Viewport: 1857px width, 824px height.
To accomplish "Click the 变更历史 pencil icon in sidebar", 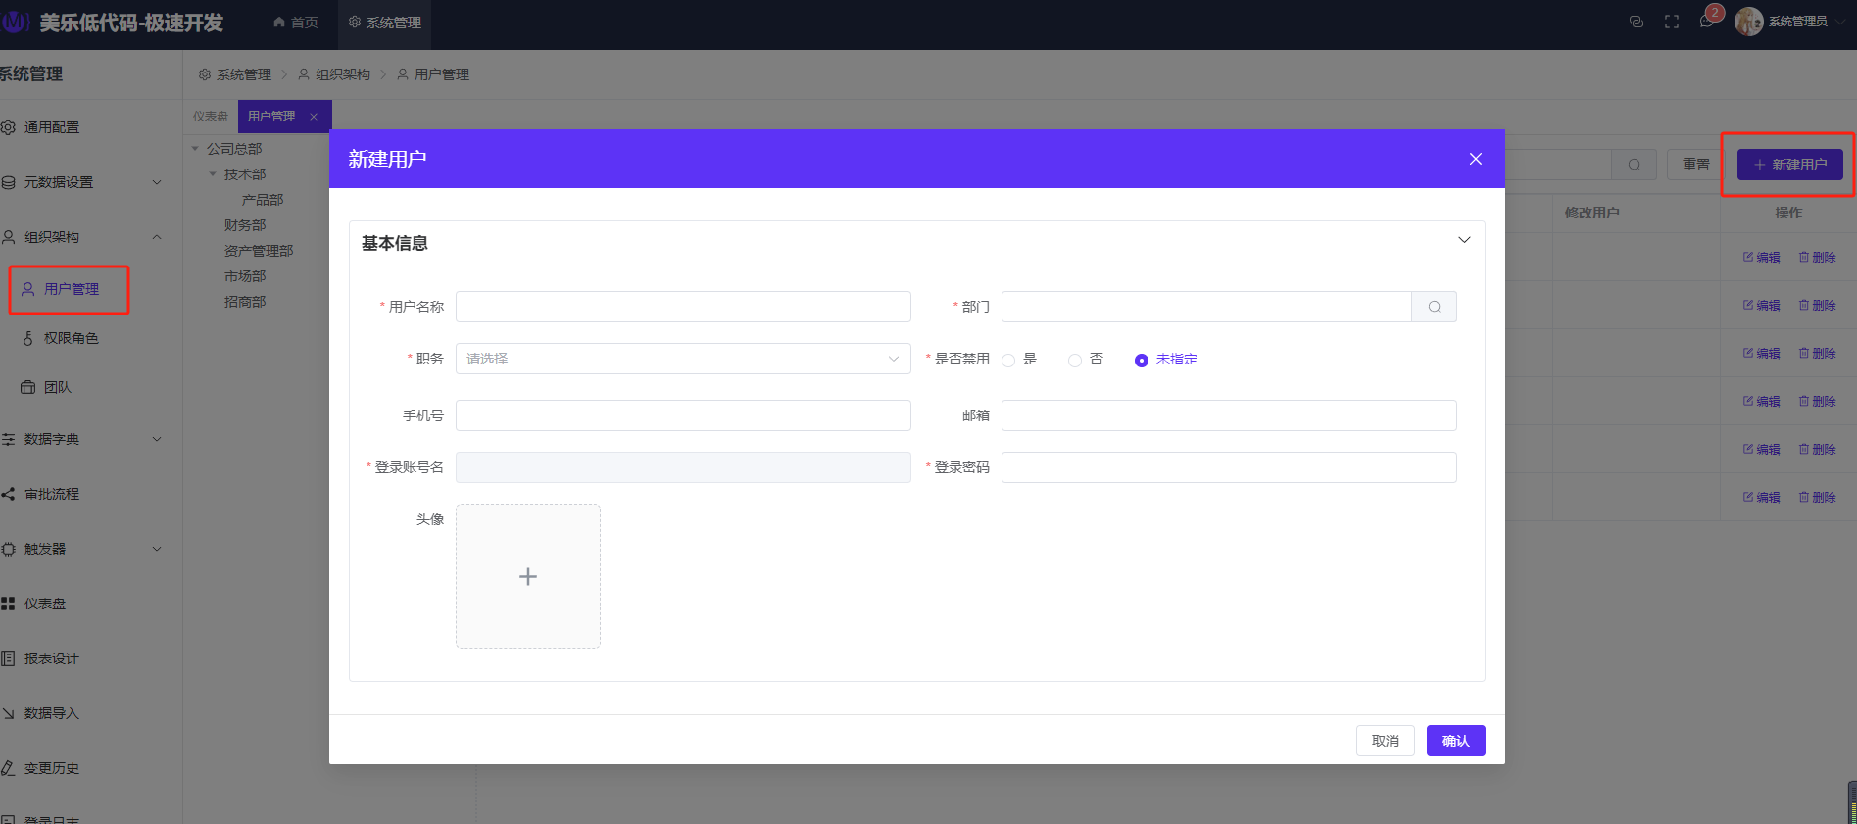I will pos(8,768).
